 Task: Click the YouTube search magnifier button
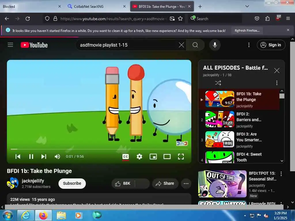[x=195, y=45]
